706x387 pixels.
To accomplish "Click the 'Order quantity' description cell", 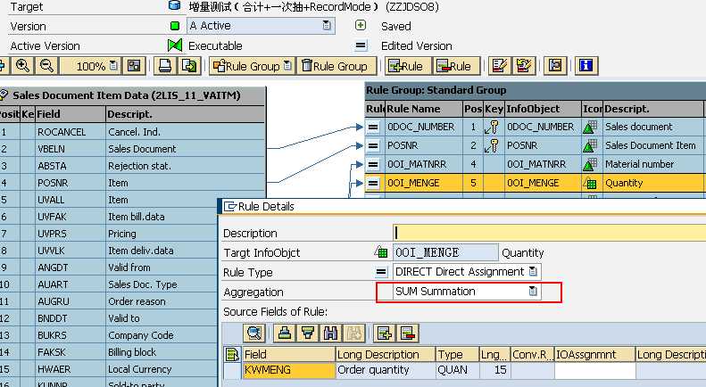I will 386,370.
